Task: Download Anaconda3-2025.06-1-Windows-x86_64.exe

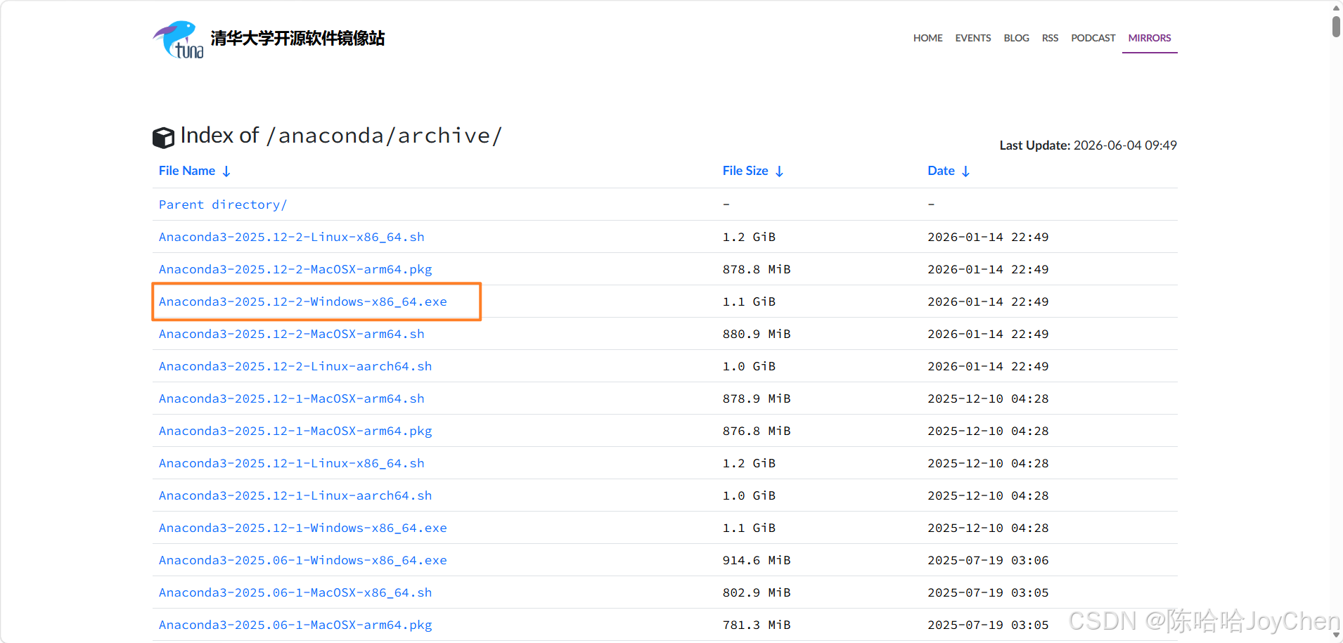Action: click(303, 560)
